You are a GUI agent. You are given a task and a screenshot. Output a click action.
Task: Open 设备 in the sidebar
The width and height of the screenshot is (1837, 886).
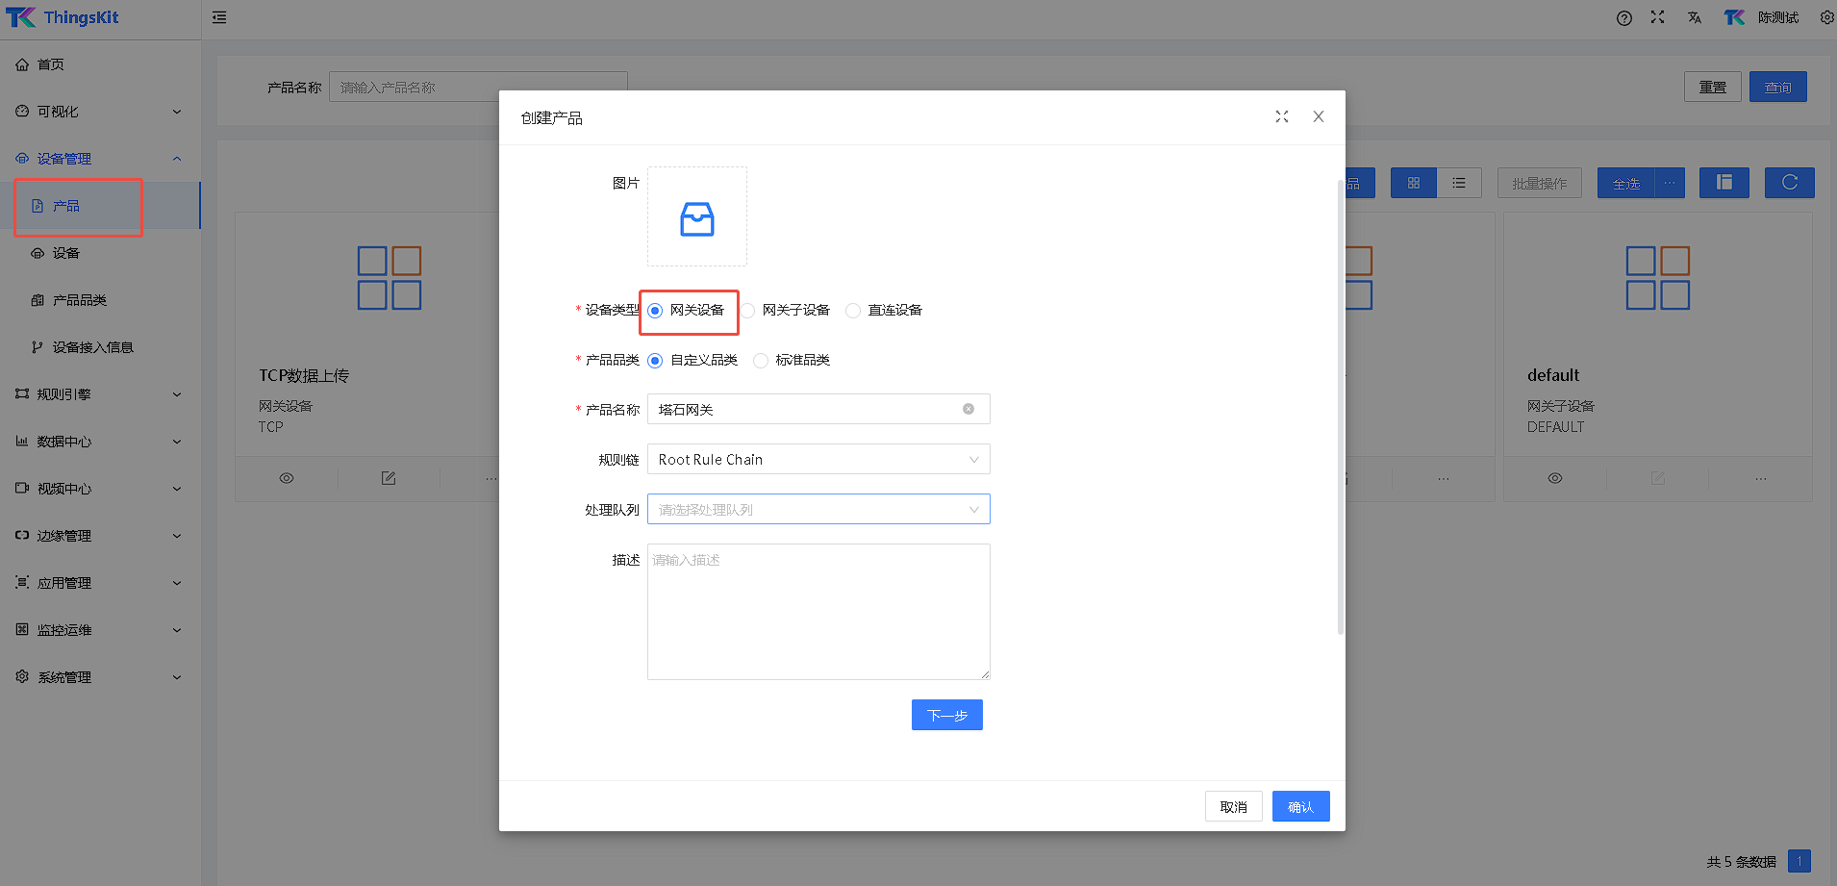point(66,253)
